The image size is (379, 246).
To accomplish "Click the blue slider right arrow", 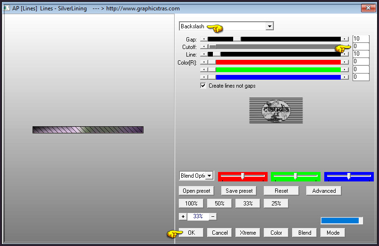I will (x=345, y=77).
